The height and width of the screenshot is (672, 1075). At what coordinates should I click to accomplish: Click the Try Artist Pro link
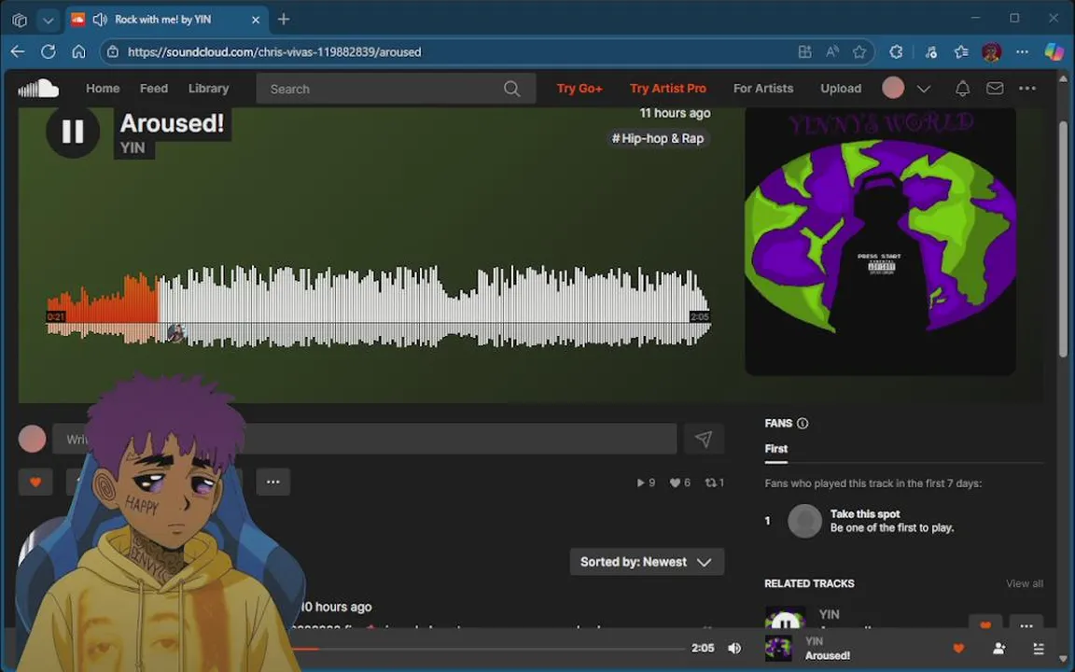(x=668, y=89)
